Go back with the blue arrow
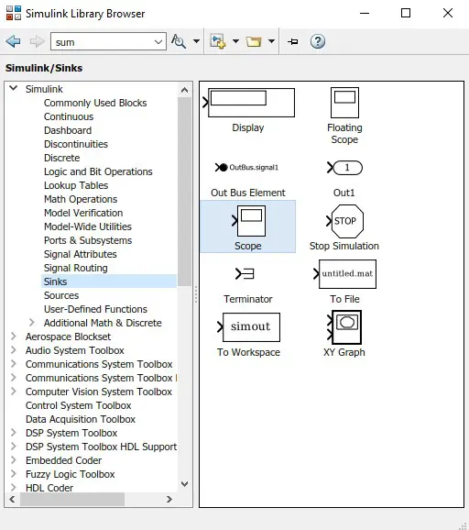The height and width of the screenshot is (530, 469). 13,41
